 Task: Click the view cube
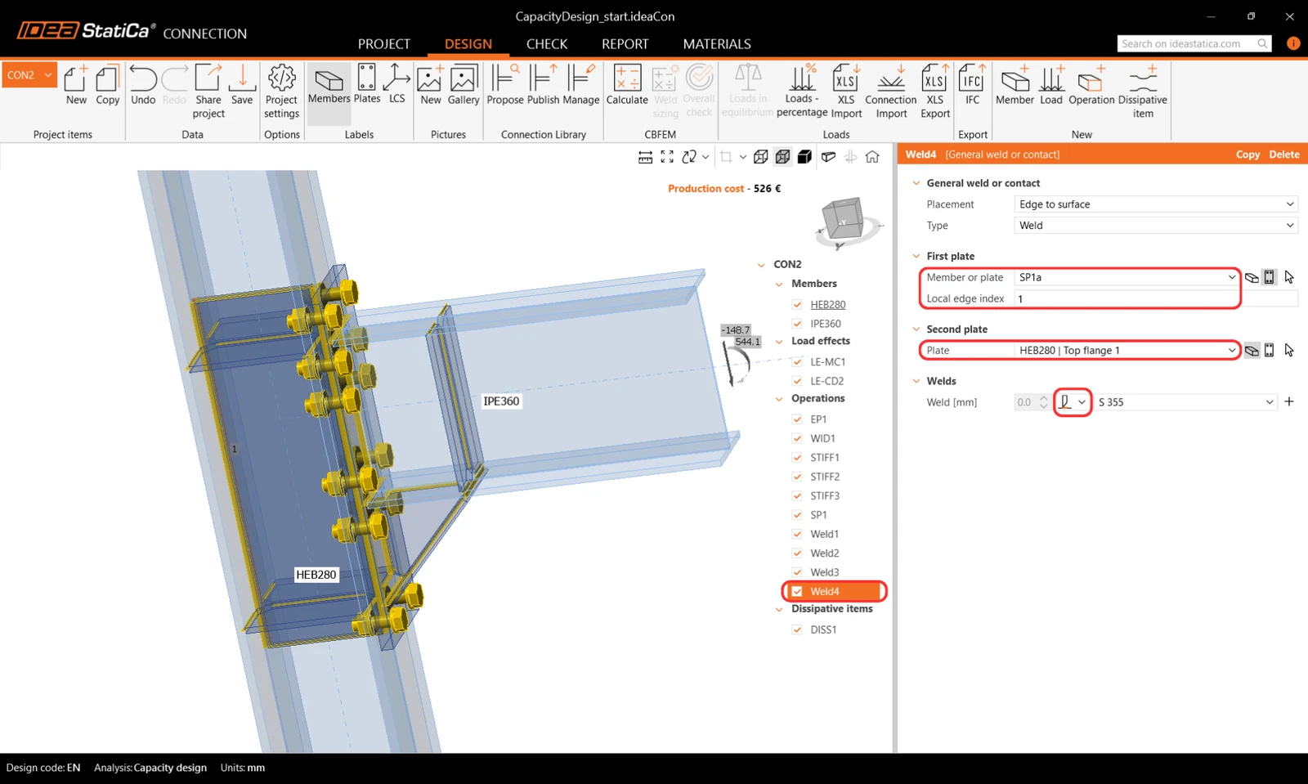click(x=844, y=221)
